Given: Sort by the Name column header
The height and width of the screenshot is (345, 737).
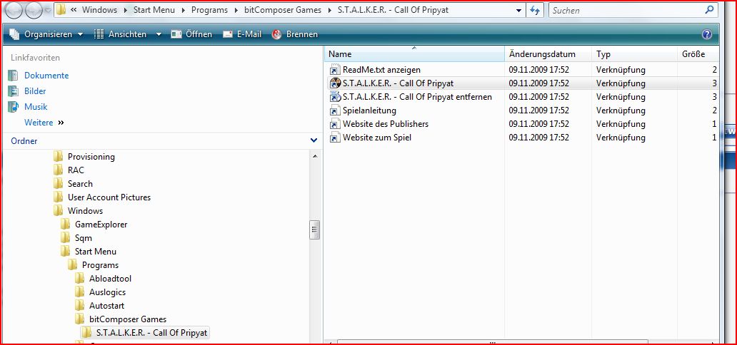Looking at the screenshot, I should 414,54.
